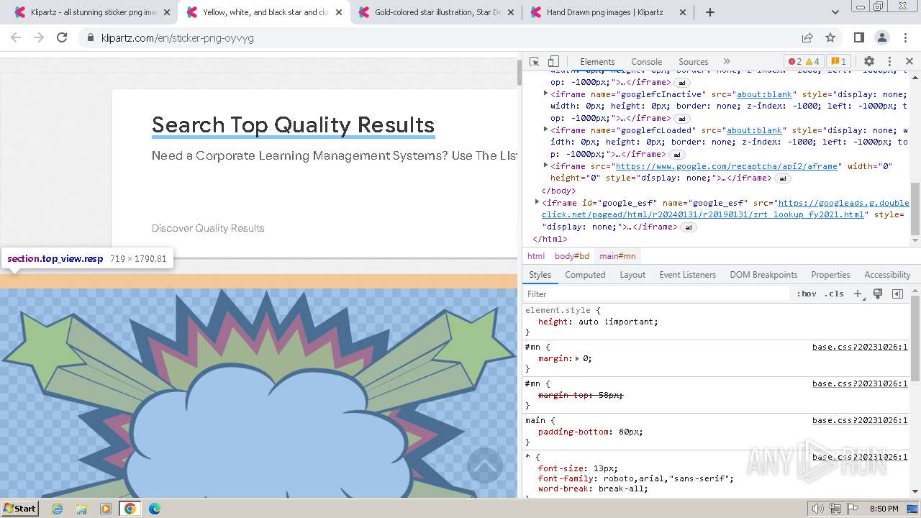921x518 pixels.
Task: Click Search Top Quality Results ad heading
Action: 293,125
